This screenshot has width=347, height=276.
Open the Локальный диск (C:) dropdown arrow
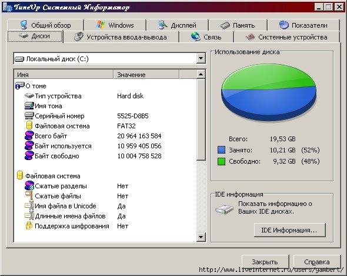point(201,58)
